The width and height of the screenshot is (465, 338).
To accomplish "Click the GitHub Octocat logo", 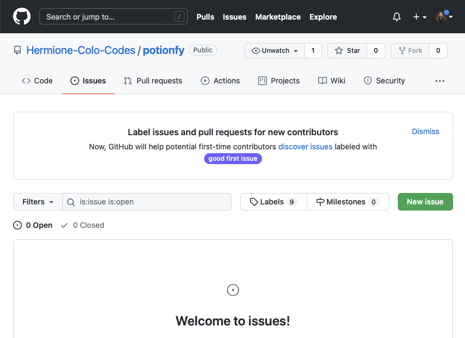I will click(x=22, y=16).
